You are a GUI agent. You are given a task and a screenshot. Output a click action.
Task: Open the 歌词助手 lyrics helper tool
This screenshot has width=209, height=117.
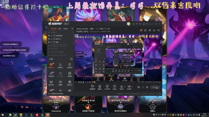(x=69, y=83)
